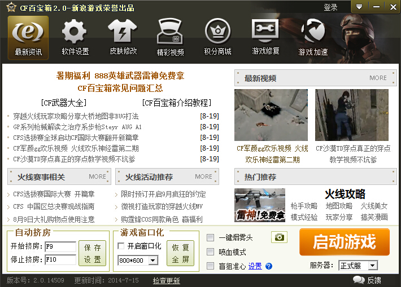Open the 玩家分享 link

coord(339,217)
